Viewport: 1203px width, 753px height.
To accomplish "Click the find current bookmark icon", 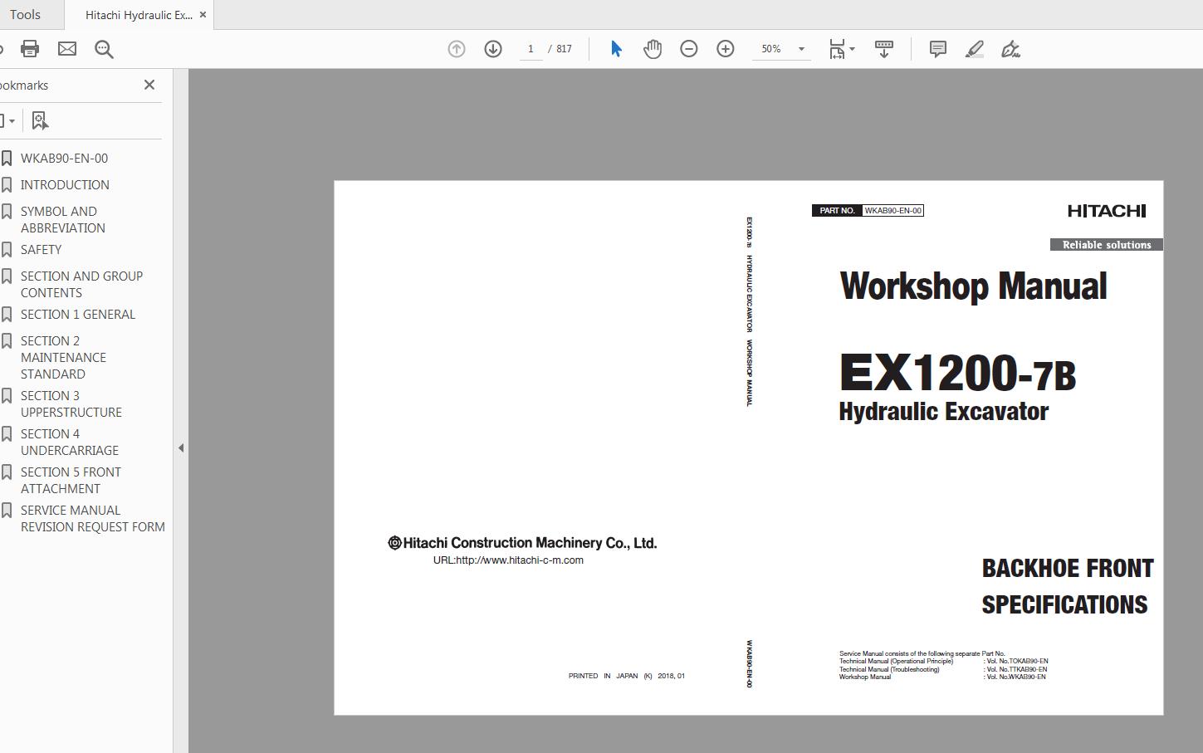I will click(40, 120).
